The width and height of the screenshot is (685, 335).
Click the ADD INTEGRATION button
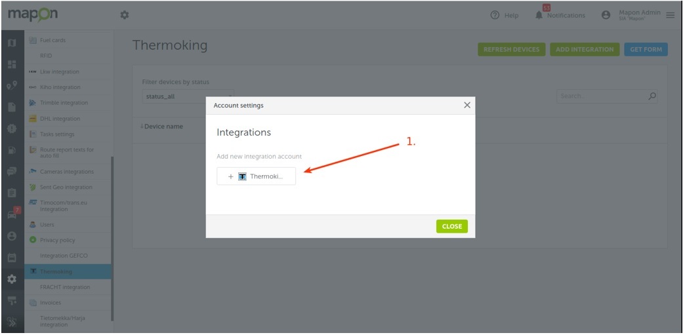(x=585, y=49)
